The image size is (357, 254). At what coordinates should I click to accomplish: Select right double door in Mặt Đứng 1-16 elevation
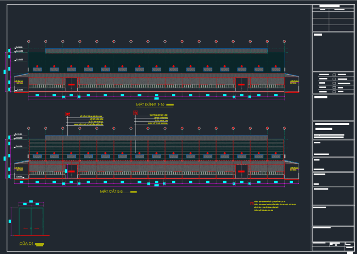click(x=241, y=83)
